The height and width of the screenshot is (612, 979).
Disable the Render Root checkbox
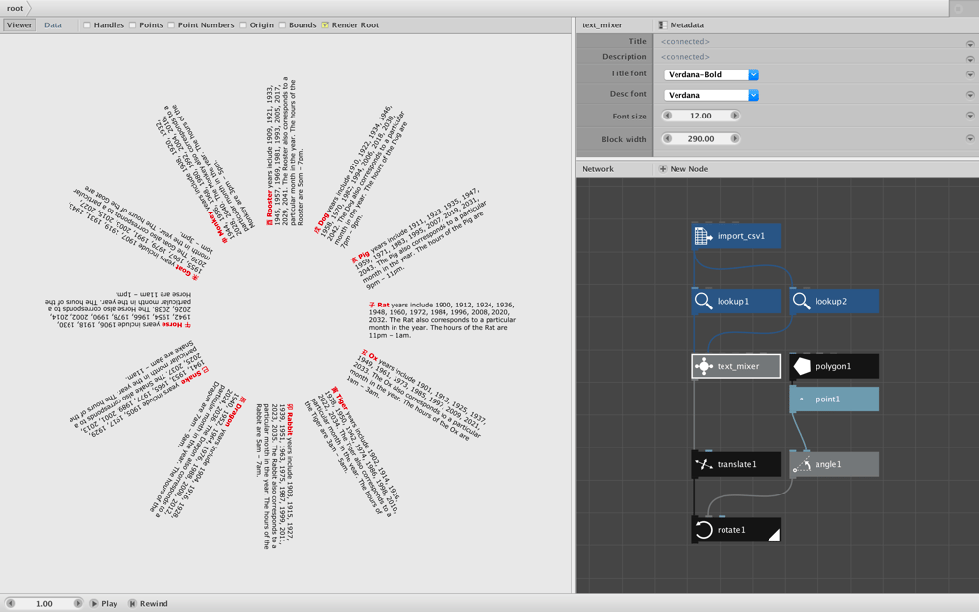click(325, 25)
